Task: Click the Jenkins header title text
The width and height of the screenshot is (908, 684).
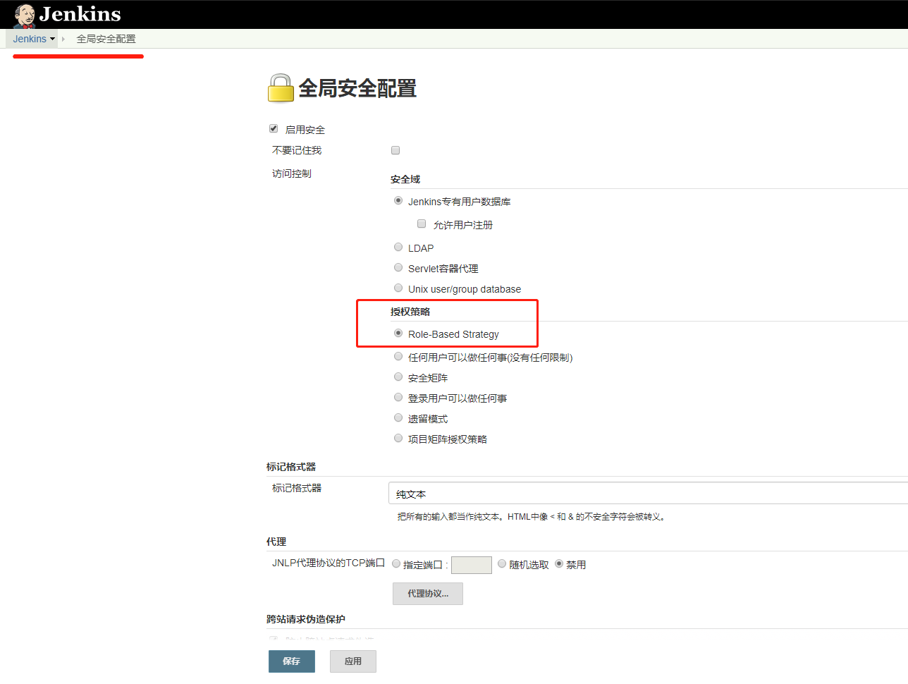Action: tap(80, 14)
